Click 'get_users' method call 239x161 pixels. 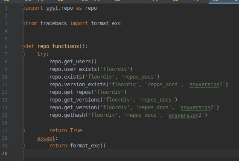coord(77,62)
